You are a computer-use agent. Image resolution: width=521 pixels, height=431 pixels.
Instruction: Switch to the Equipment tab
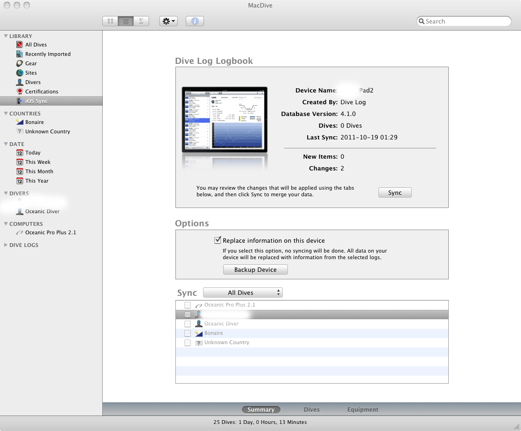point(362,409)
